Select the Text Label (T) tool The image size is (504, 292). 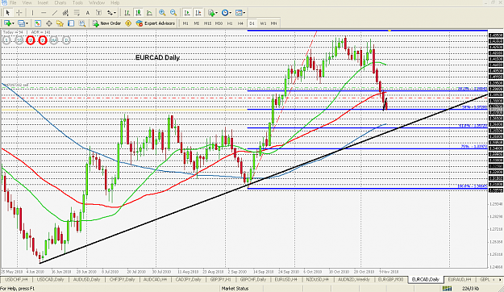click(x=98, y=13)
